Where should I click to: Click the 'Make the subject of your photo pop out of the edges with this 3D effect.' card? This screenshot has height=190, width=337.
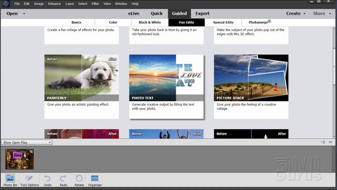coord(251,35)
